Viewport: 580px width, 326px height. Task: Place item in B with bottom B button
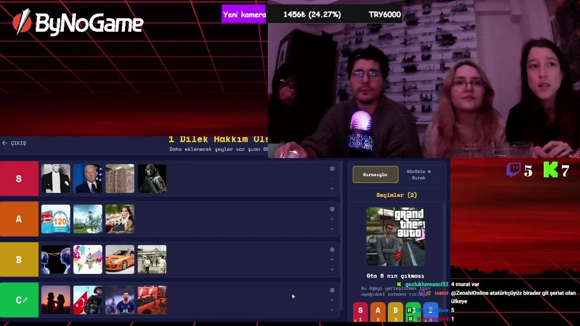tap(396, 312)
